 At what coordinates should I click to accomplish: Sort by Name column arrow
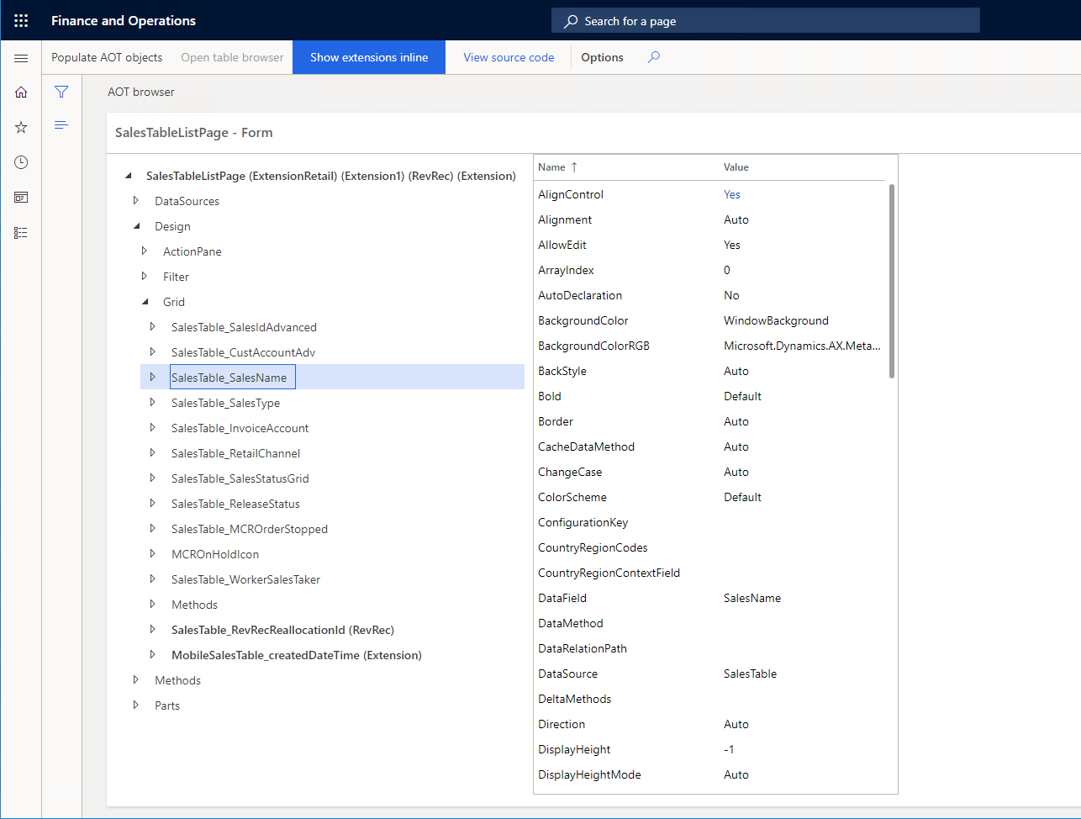pyautogui.click(x=574, y=167)
